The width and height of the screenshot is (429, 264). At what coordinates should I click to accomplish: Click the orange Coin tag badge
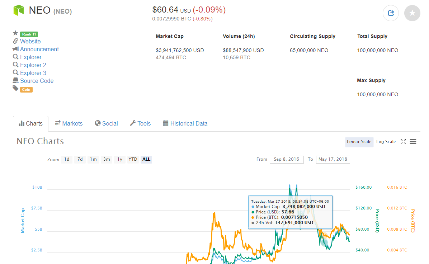pos(26,89)
